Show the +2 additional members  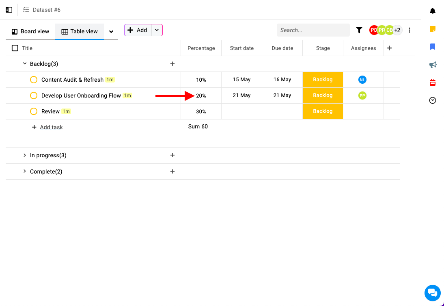397,30
